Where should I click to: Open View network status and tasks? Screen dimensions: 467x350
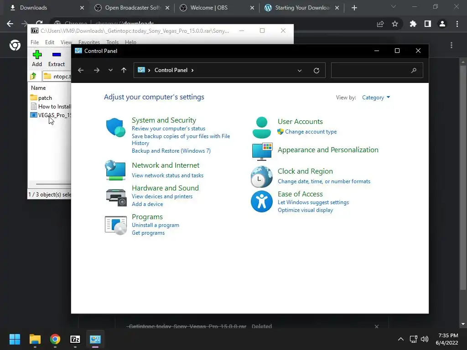168,175
